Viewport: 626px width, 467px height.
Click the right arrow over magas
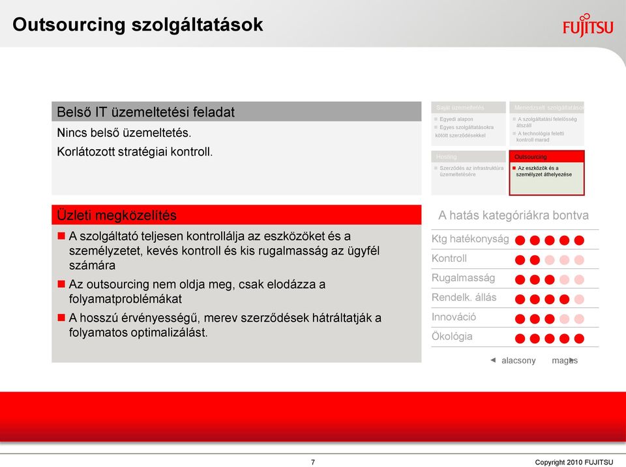click(572, 360)
